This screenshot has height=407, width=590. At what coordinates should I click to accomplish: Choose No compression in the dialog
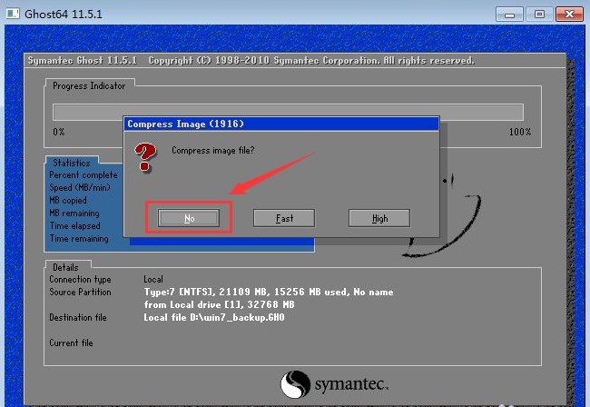tap(189, 218)
